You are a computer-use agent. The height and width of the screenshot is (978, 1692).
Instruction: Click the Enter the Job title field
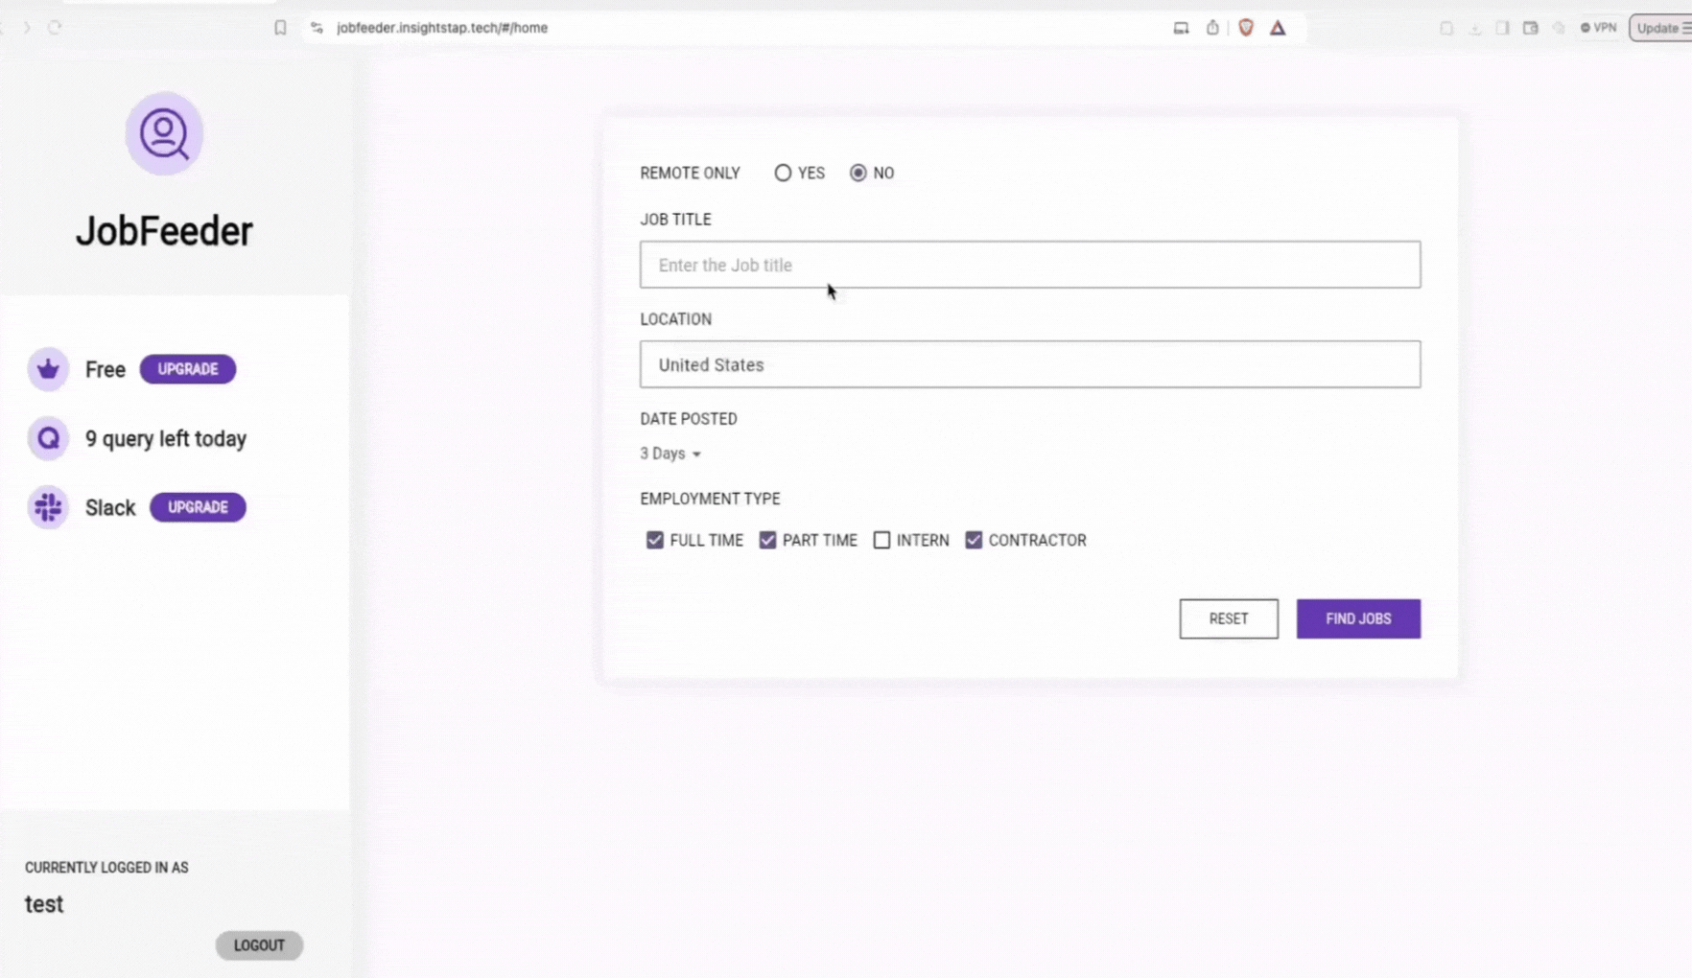1029,265
